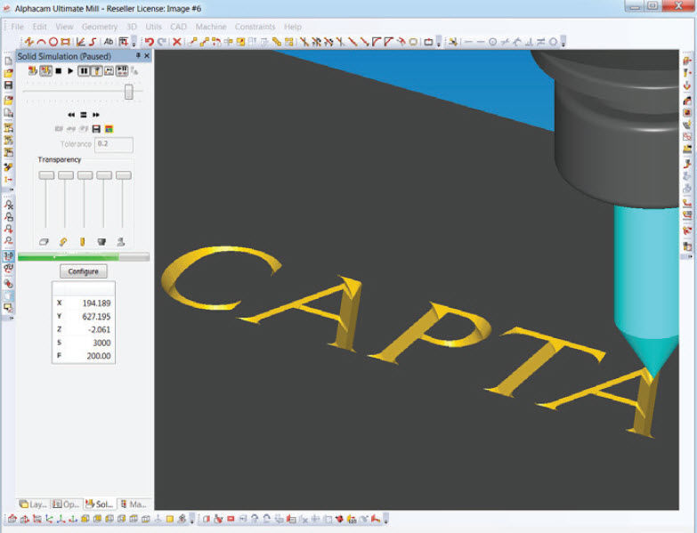Viewport: 697px width, 533px height.
Task: Switch to the Op... tab
Action: pos(66,505)
